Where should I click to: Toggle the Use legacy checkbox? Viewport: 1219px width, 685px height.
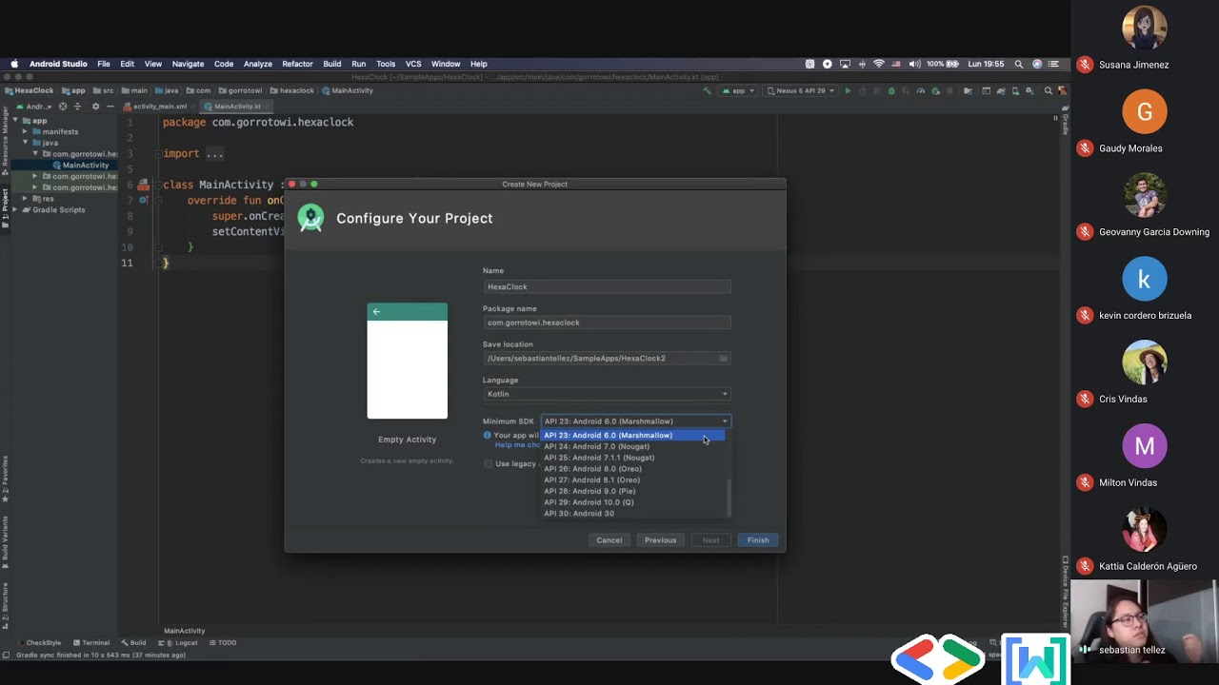tap(489, 464)
